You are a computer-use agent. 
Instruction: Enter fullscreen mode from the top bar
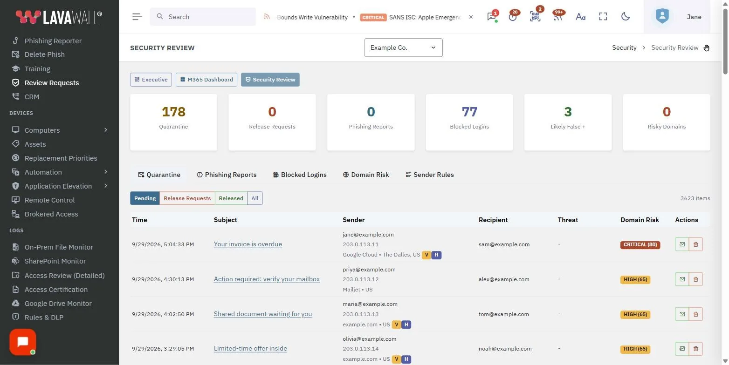(603, 17)
